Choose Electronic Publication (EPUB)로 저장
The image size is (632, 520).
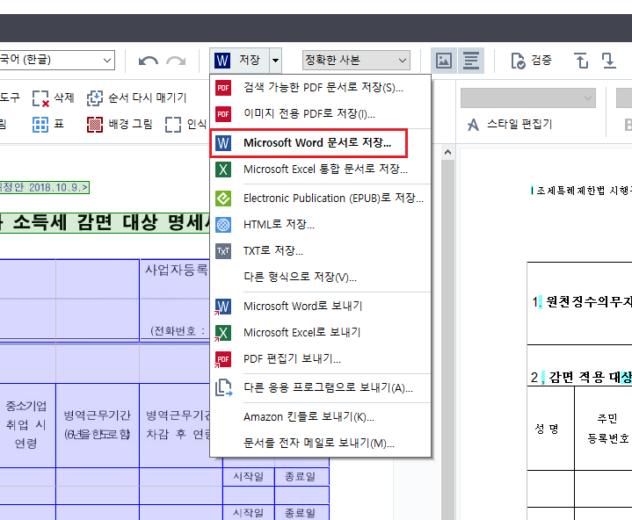[x=321, y=199]
